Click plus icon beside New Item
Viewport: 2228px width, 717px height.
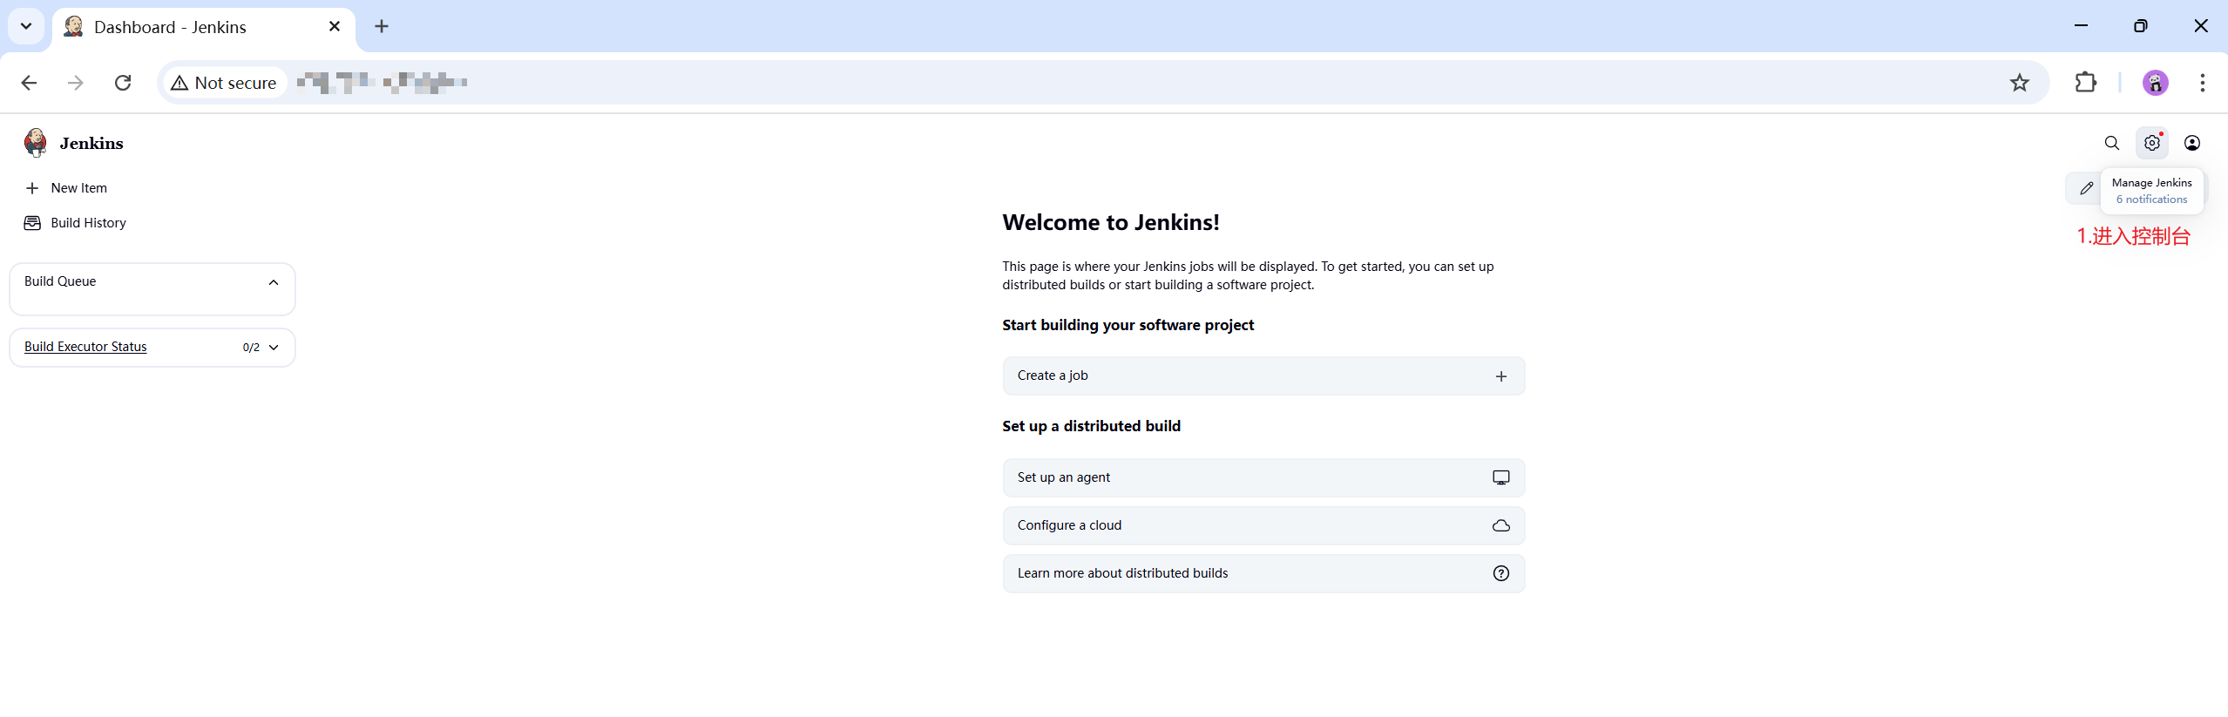tap(32, 188)
